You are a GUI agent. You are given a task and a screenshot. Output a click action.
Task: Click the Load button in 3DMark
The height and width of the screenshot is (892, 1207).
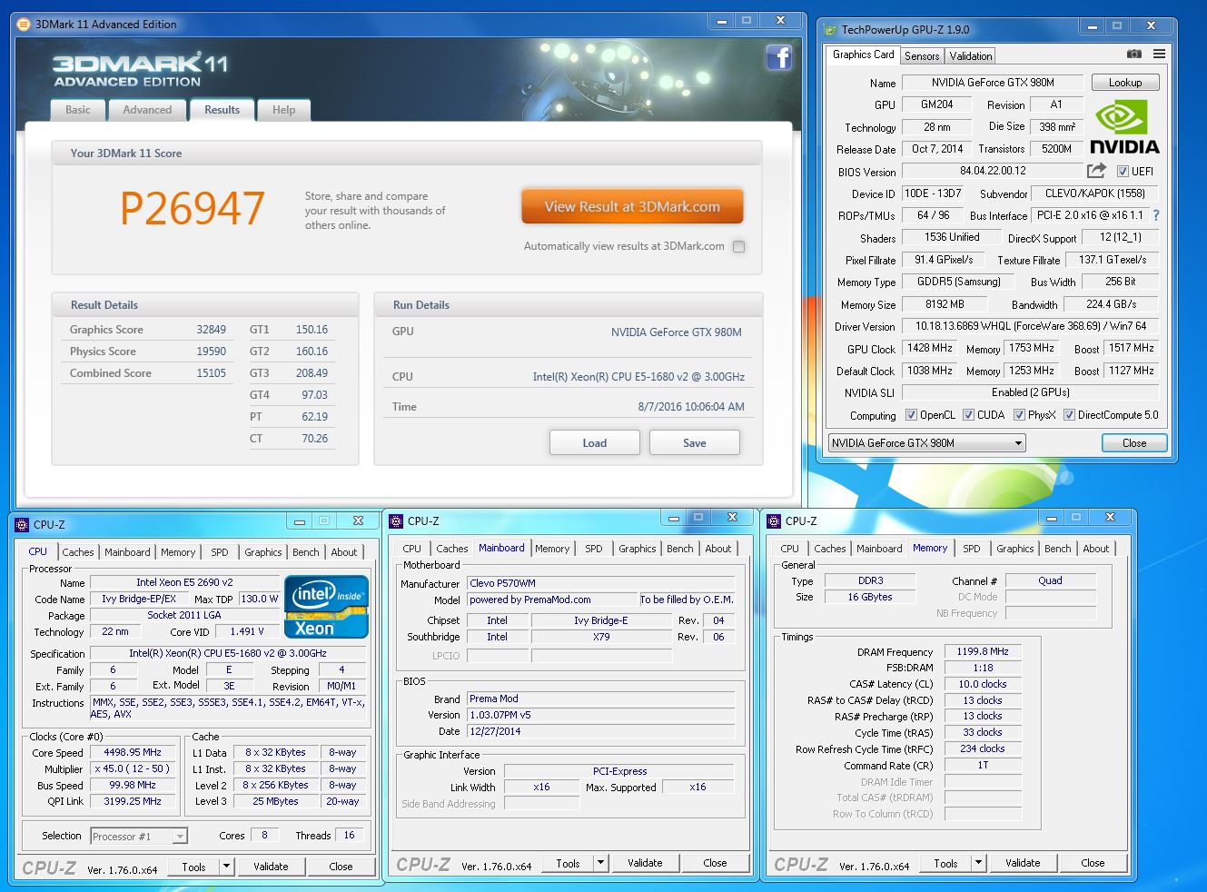(595, 443)
